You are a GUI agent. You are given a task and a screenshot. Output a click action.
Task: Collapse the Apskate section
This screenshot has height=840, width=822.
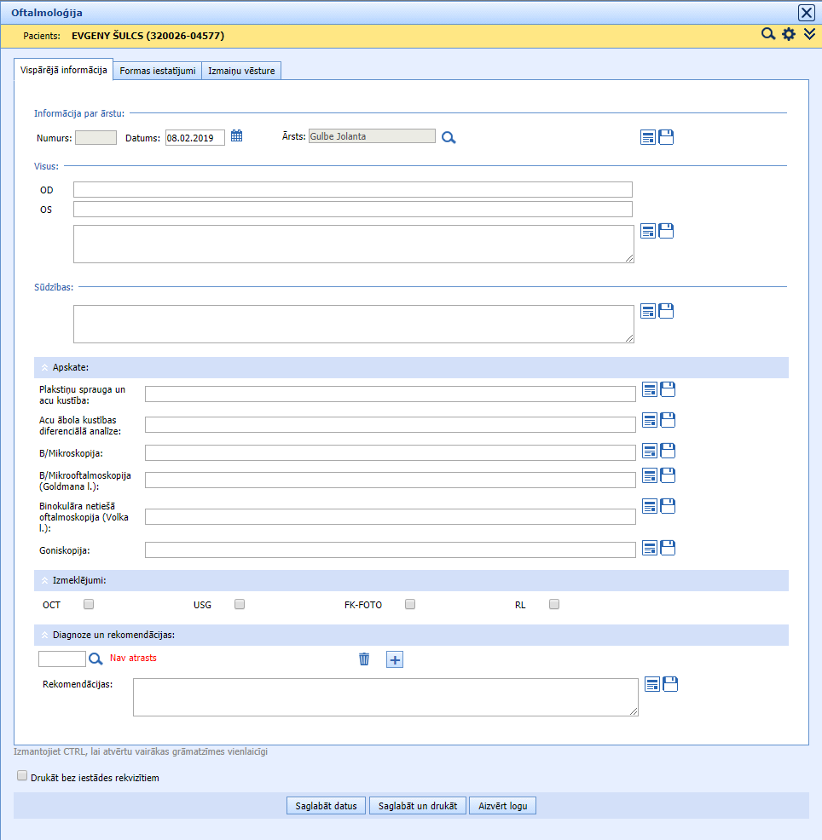coord(45,368)
